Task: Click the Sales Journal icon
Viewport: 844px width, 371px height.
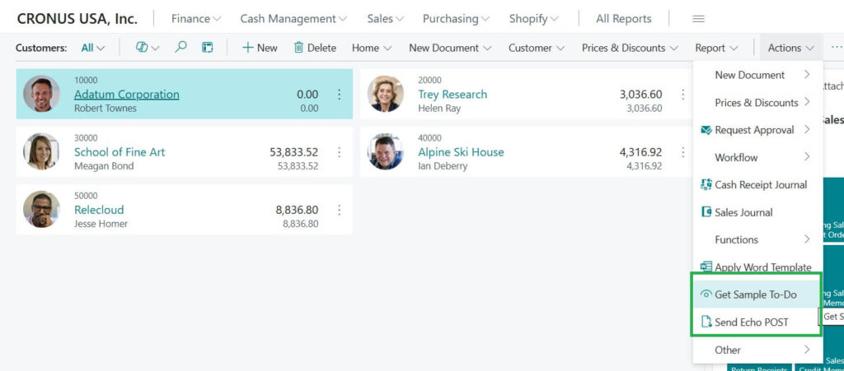Action: 706,212
